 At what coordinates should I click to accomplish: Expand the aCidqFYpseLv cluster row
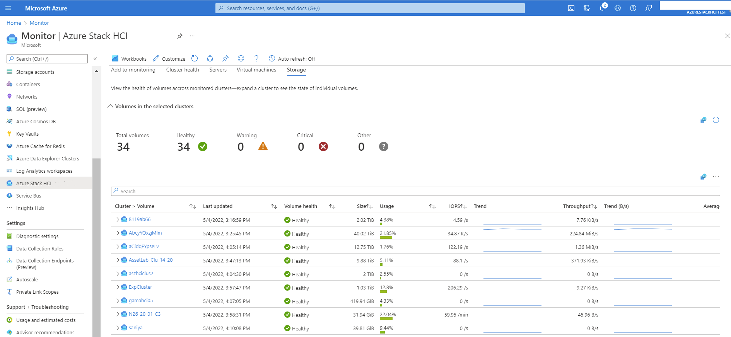pos(118,246)
